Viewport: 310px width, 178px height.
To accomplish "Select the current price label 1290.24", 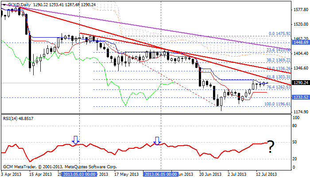I will [x=301, y=83].
